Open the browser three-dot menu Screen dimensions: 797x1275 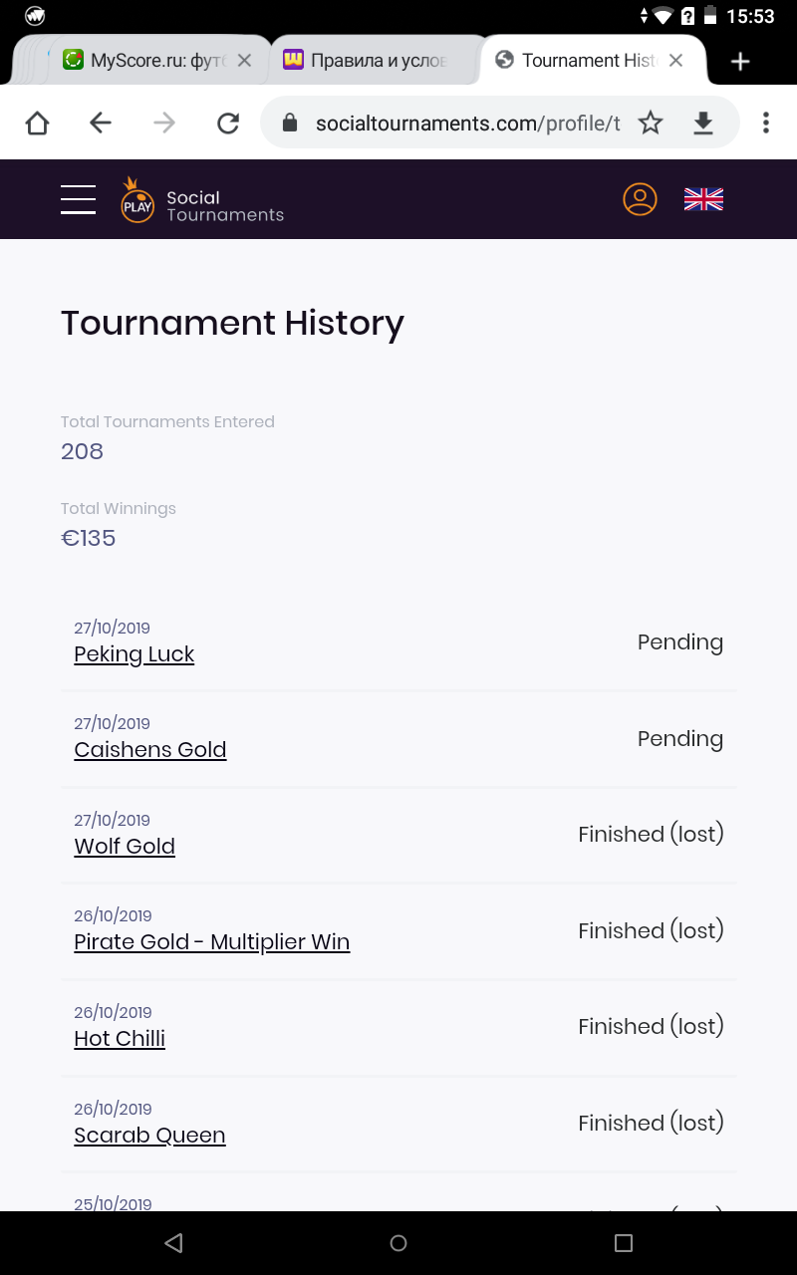coord(765,123)
